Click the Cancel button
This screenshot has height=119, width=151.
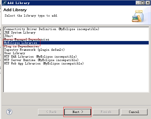[x=134, y=112]
